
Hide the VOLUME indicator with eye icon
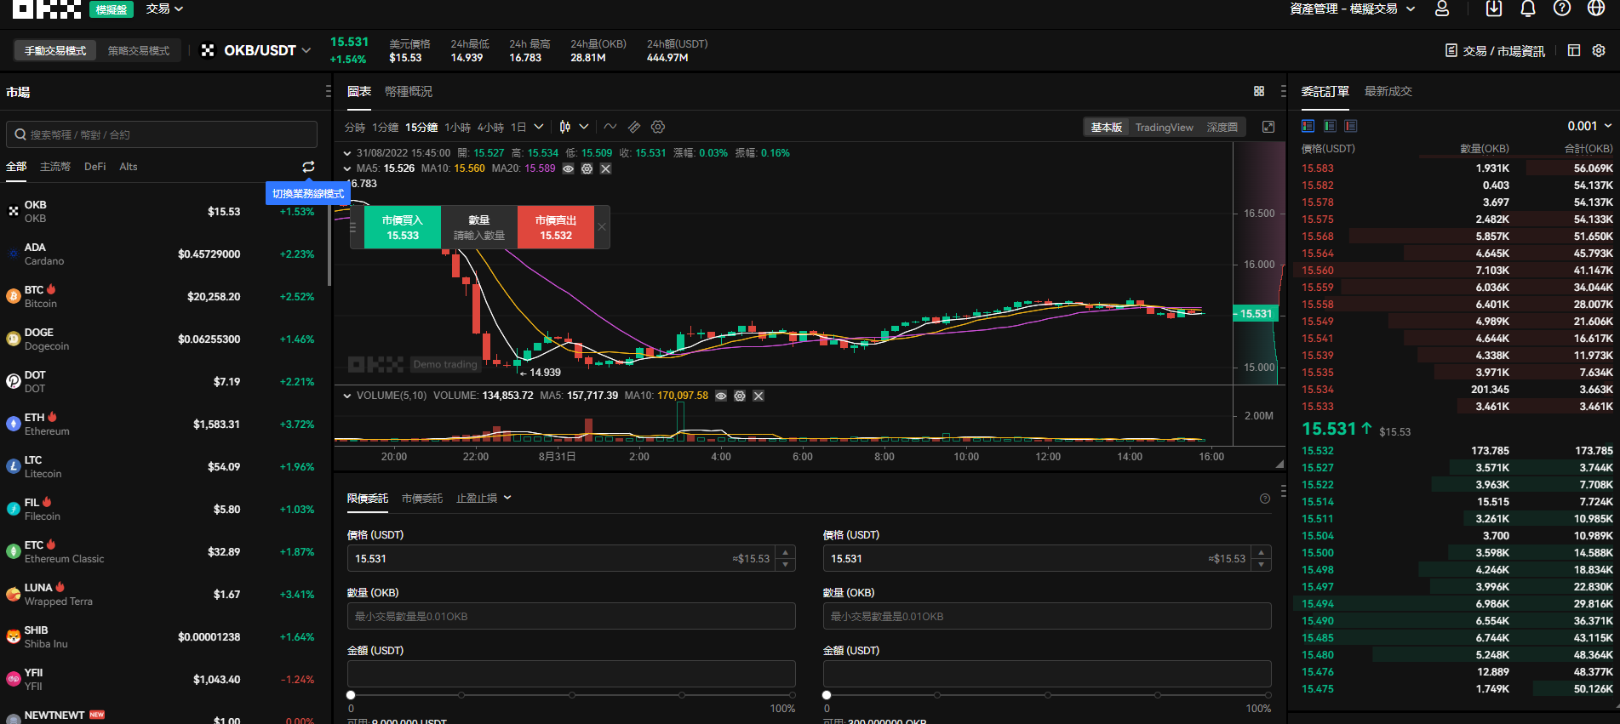(x=721, y=396)
